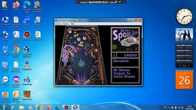Click the EN language indicator
This screenshot has width=196, height=110.
[165, 107]
